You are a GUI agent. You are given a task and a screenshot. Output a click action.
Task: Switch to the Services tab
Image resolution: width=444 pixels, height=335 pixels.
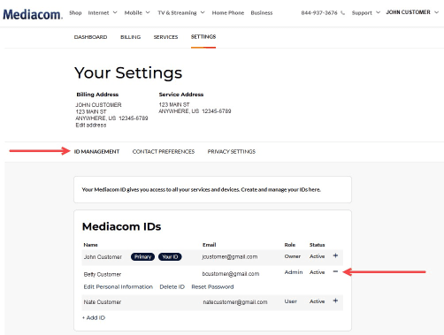[165, 37]
